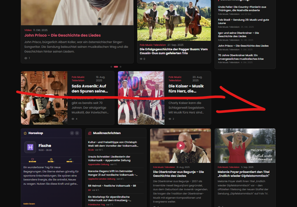The height and width of the screenshot is (207, 297).
Task: Click the Pagger Buam trio photo
Action: 174,20
